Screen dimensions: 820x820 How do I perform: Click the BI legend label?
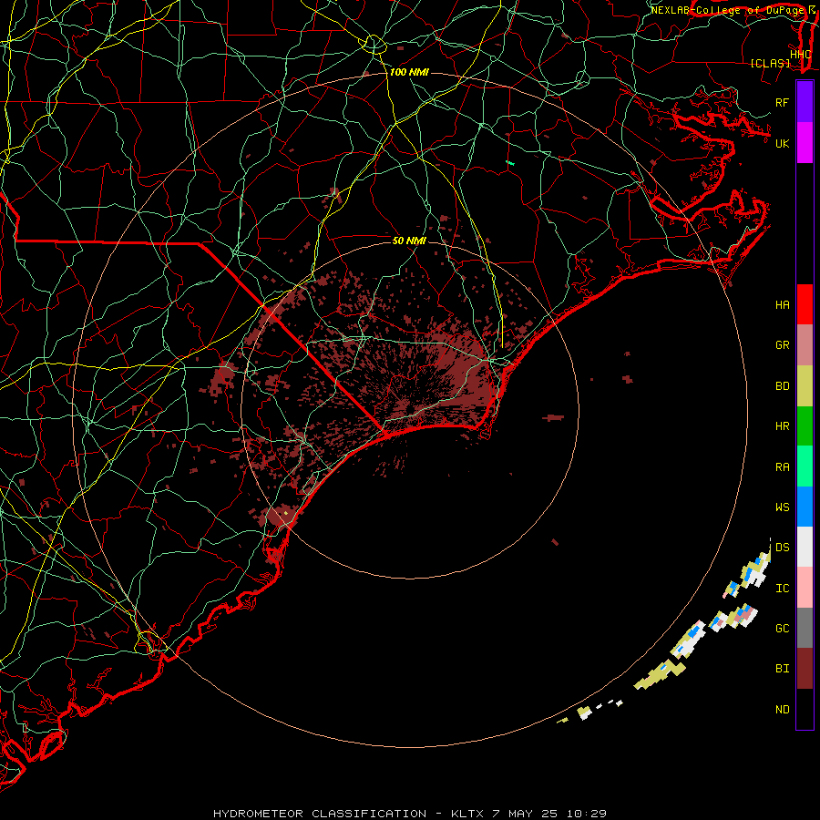click(x=783, y=669)
